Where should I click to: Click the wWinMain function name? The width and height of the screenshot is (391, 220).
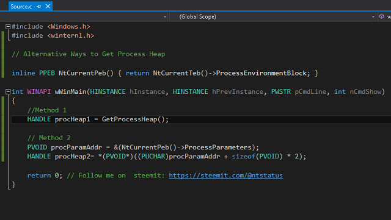[x=70, y=91]
